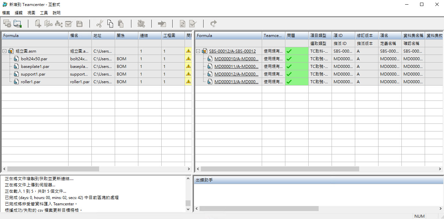Click the 關係 column header

click(127, 36)
